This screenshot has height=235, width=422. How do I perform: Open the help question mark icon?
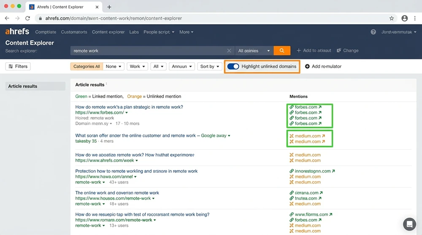click(x=373, y=32)
